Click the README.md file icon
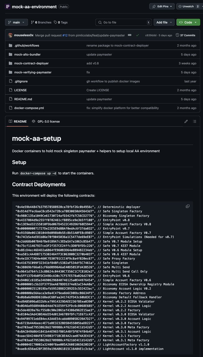The width and height of the screenshot is (203, 357). pos(11,99)
